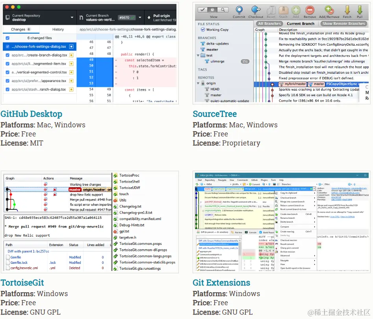Click the Commit icon in SourceTree toolbar
Image resolution: width=373 pixels, height=319 pixels.
(239, 10)
